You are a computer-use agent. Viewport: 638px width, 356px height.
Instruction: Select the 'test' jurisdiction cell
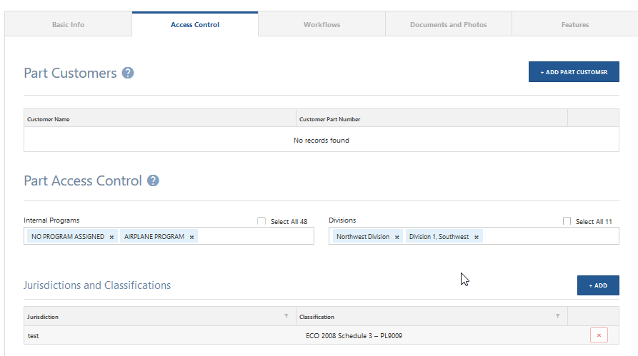160,336
